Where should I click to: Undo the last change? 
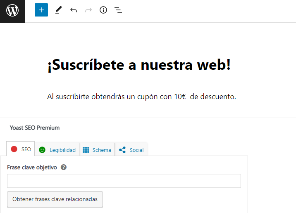pos(74,10)
